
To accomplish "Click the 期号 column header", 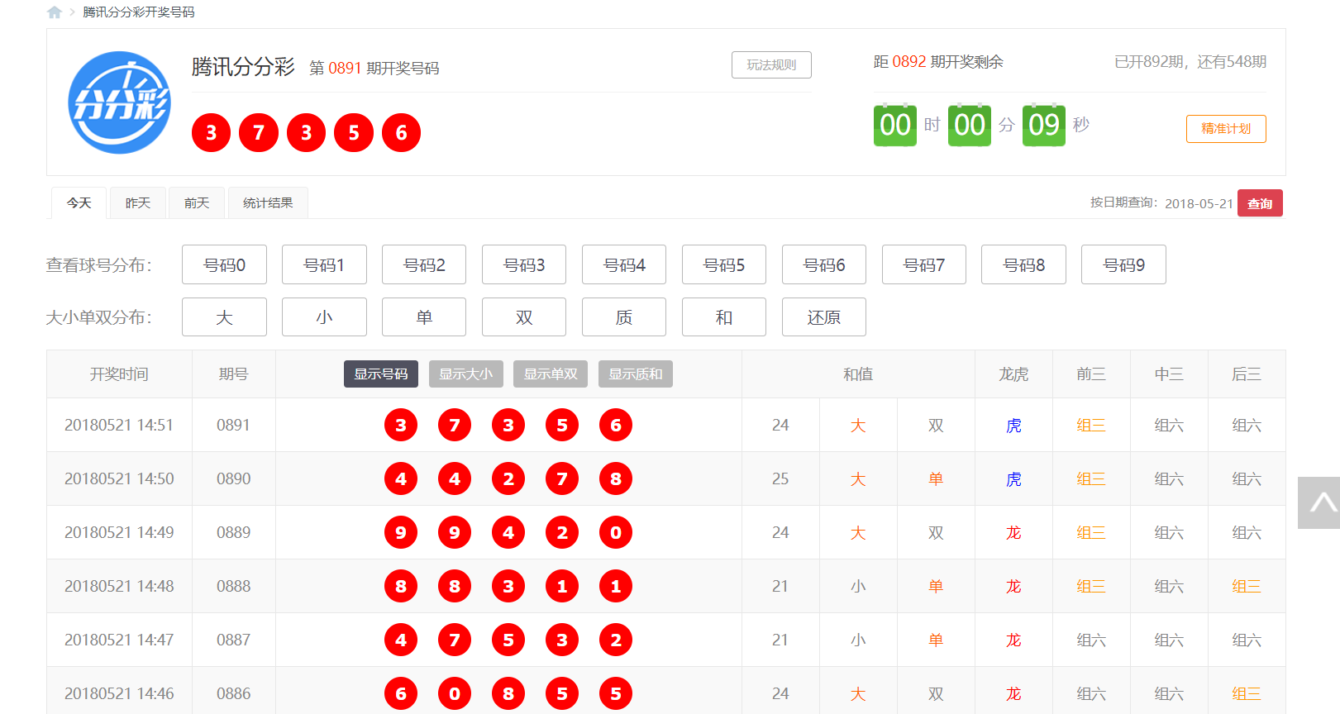I will 234,374.
